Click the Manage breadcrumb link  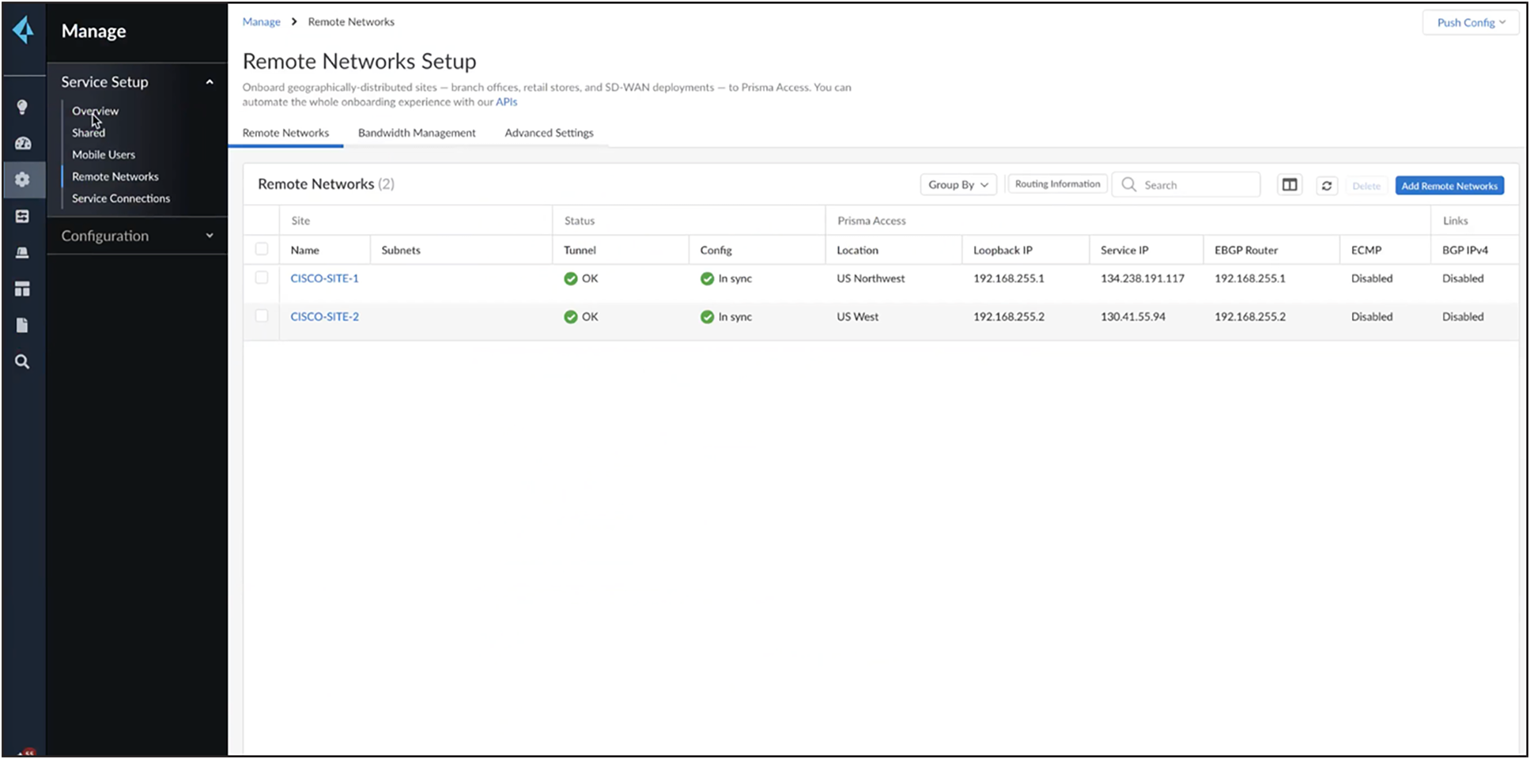click(x=261, y=21)
